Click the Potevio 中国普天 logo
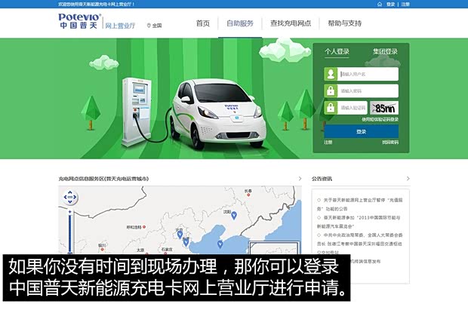 [x=80, y=21]
